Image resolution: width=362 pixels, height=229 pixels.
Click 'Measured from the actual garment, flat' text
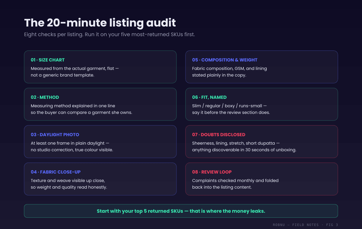pyautogui.click(x=72, y=68)
